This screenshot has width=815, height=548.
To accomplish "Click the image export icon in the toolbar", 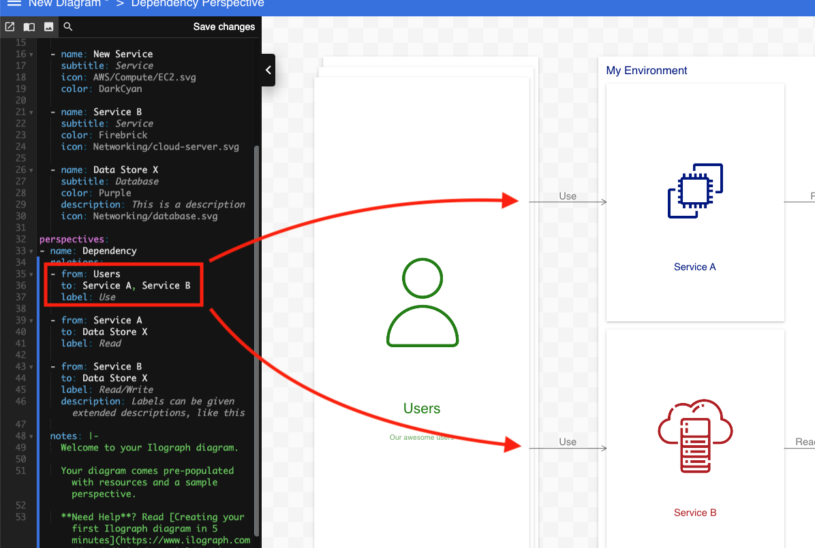I will coord(47,27).
